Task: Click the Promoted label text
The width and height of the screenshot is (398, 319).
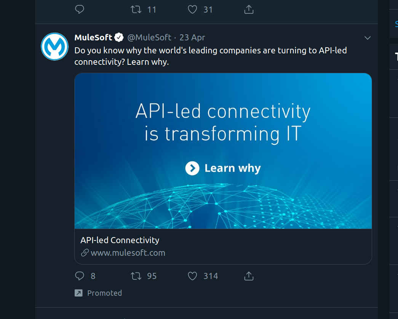Action: (x=104, y=293)
